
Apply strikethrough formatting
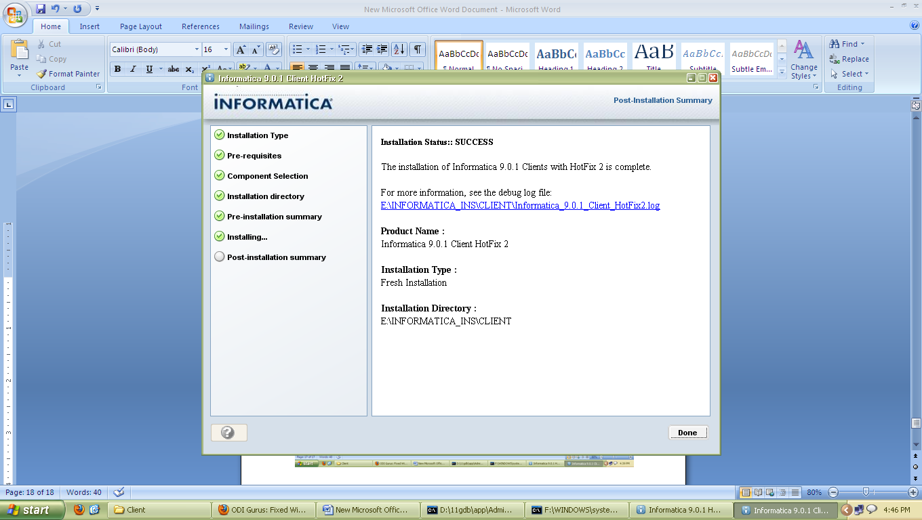[174, 69]
